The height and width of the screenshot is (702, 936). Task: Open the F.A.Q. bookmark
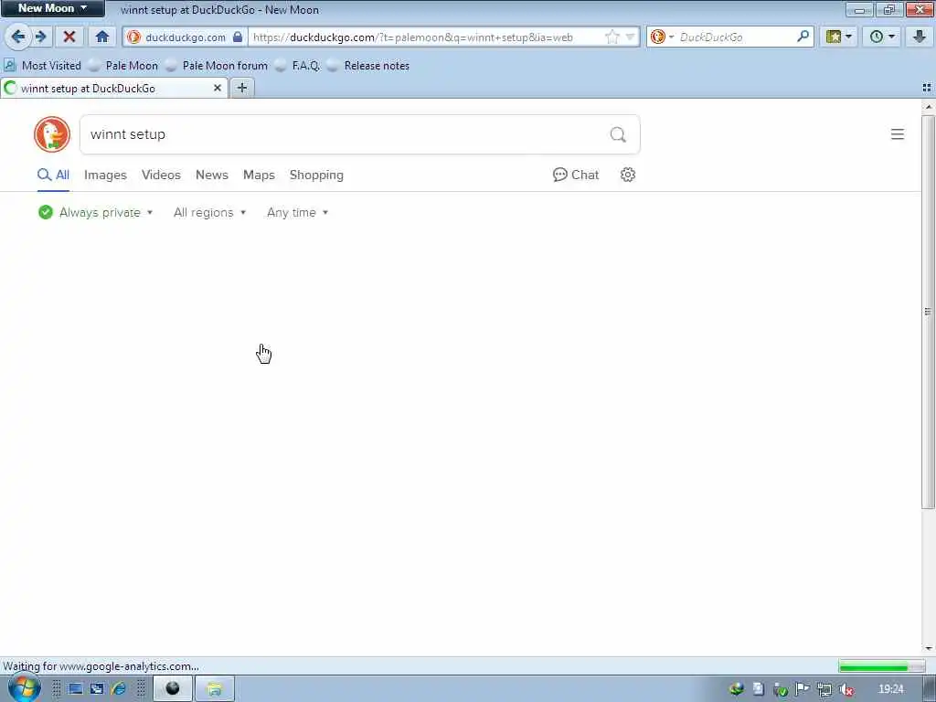(297, 66)
